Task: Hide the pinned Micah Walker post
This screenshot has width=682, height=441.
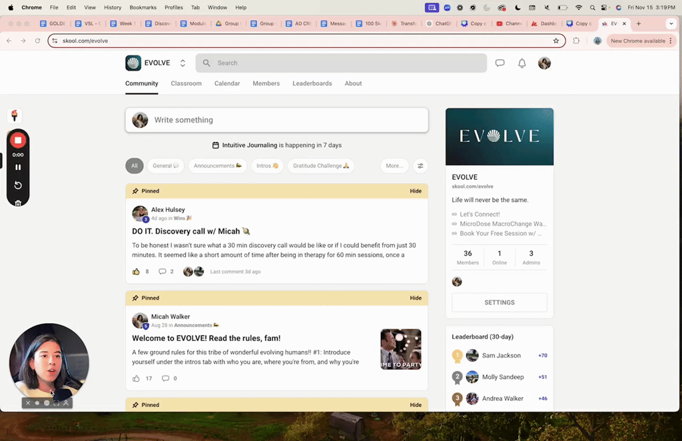Action: point(416,298)
